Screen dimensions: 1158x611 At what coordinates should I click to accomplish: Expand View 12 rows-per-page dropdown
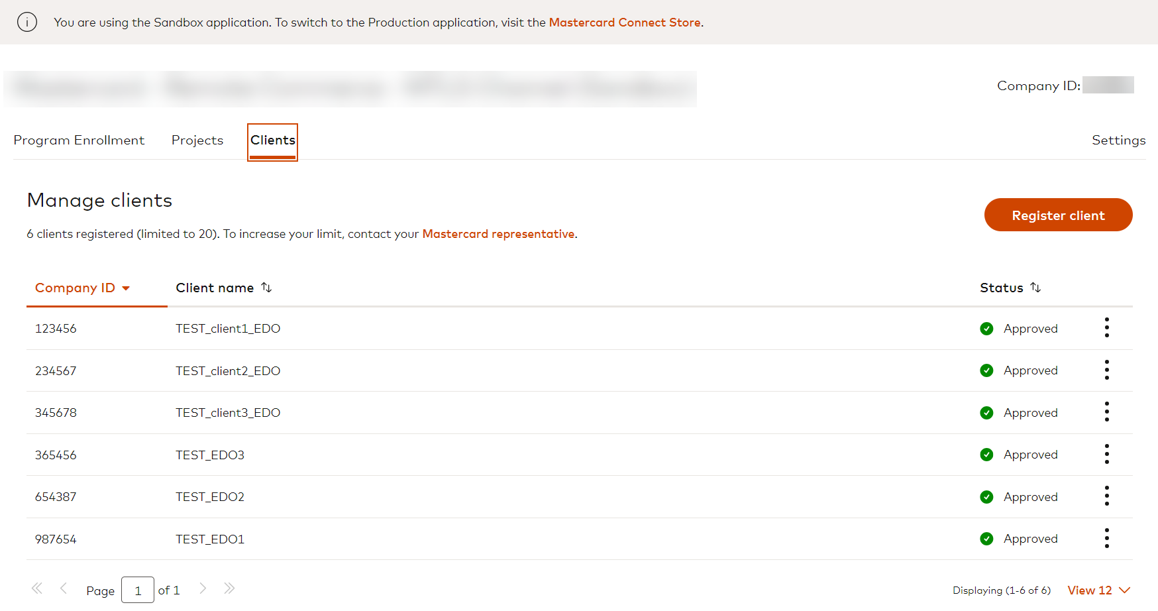(x=1099, y=590)
